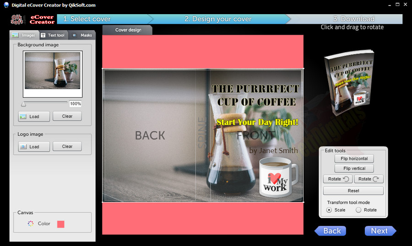Load a logo image
The width and height of the screenshot is (412, 246).
pyautogui.click(x=34, y=147)
